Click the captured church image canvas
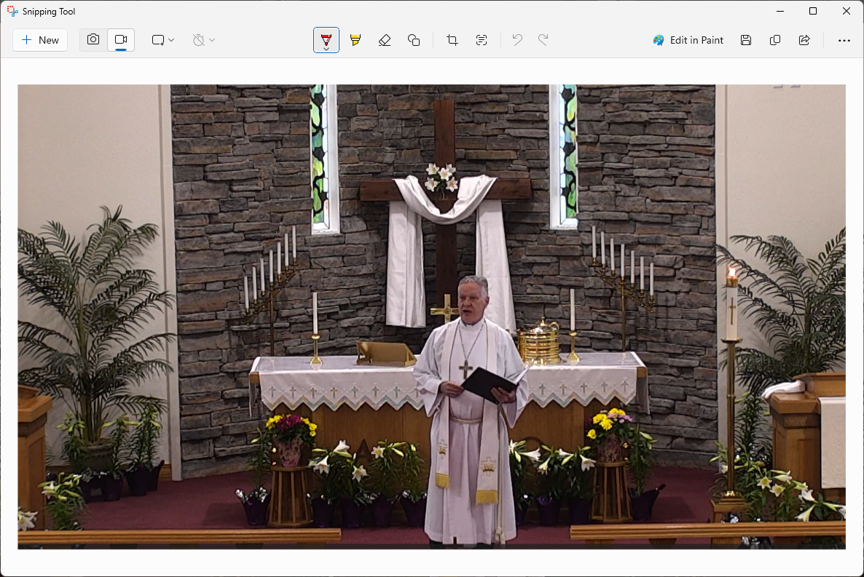 (x=431, y=317)
